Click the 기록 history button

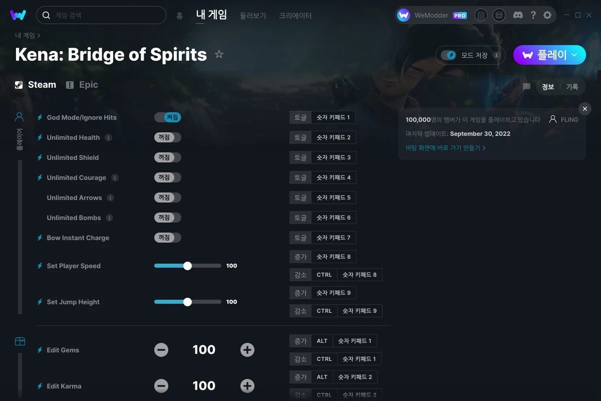tap(572, 87)
